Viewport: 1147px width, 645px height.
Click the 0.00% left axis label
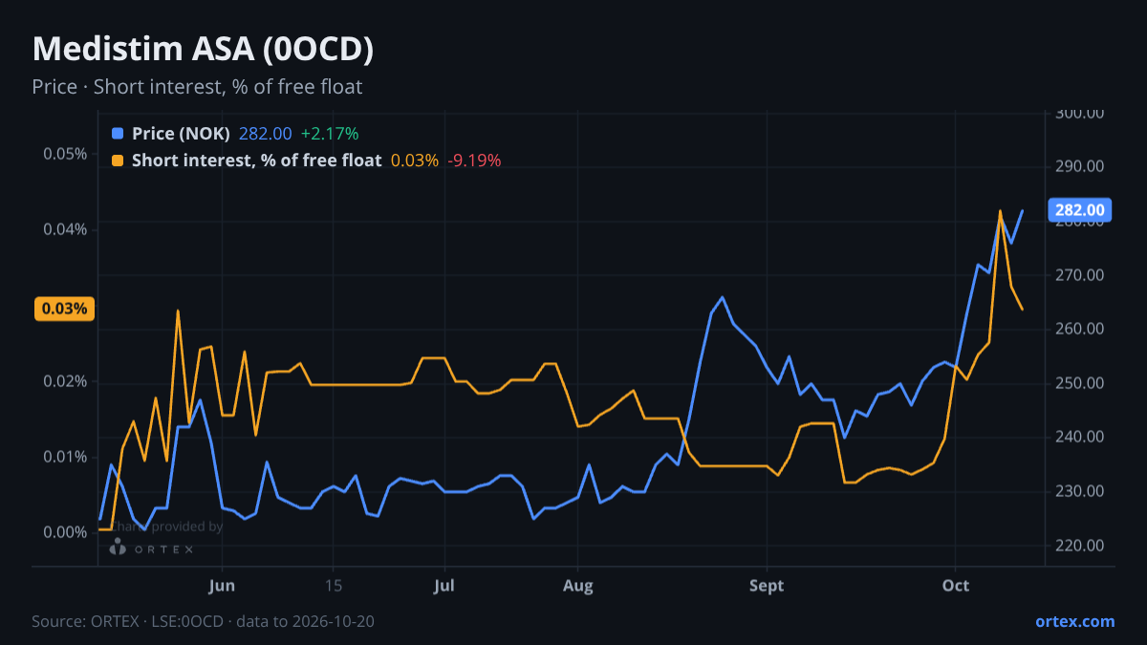[65, 532]
